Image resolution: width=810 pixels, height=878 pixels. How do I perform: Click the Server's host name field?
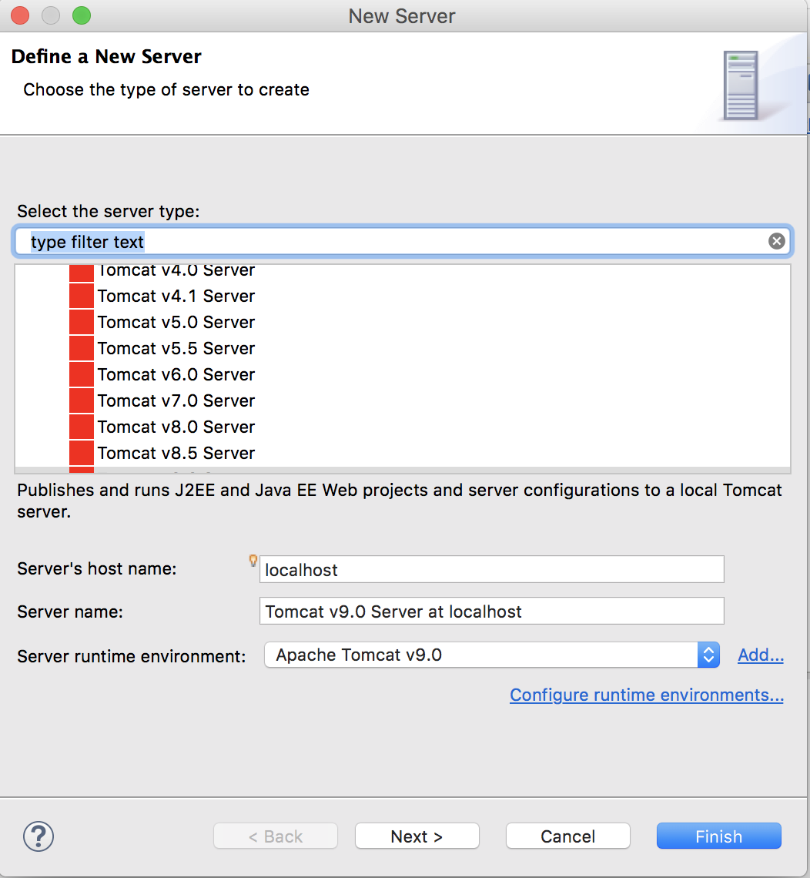491,568
